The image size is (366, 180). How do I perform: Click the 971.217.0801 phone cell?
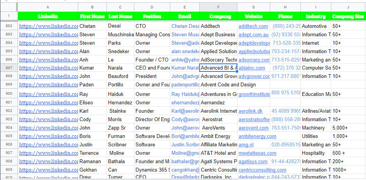point(285,76)
